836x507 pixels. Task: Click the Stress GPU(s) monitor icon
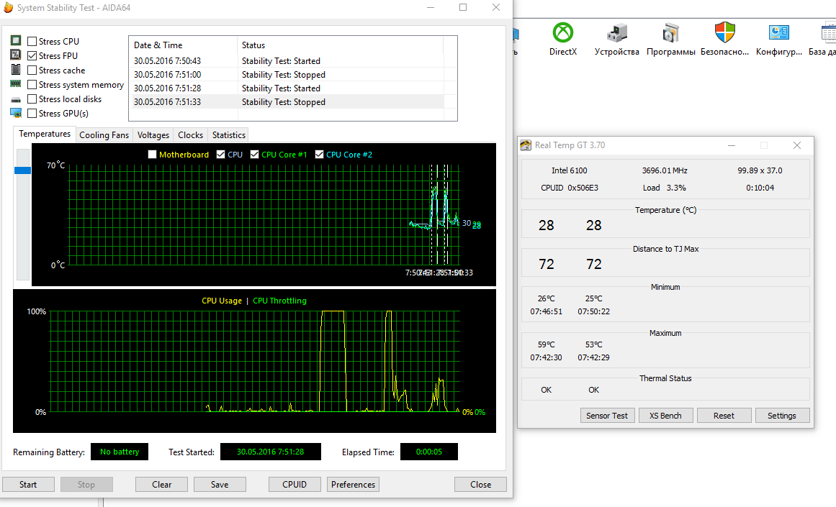point(16,113)
